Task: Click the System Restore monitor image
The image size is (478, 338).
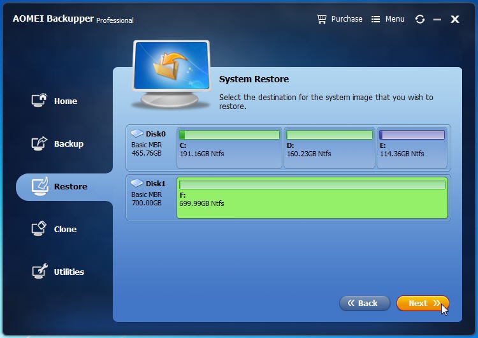Action: [171, 75]
